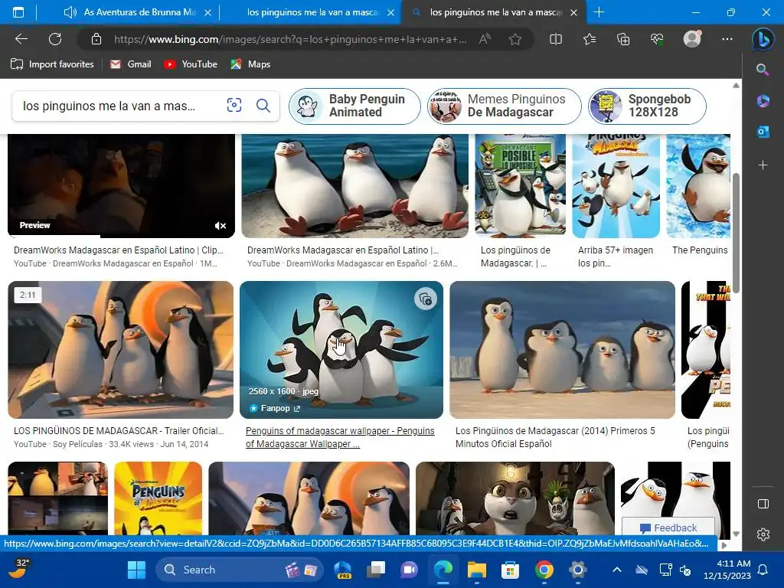Click the search magnifier in the Bing search box

pyautogui.click(x=263, y=105)
